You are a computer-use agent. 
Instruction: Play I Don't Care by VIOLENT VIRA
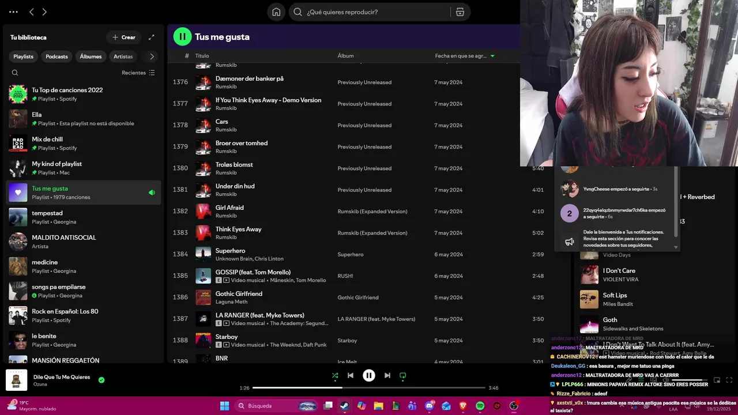(589, 275)
